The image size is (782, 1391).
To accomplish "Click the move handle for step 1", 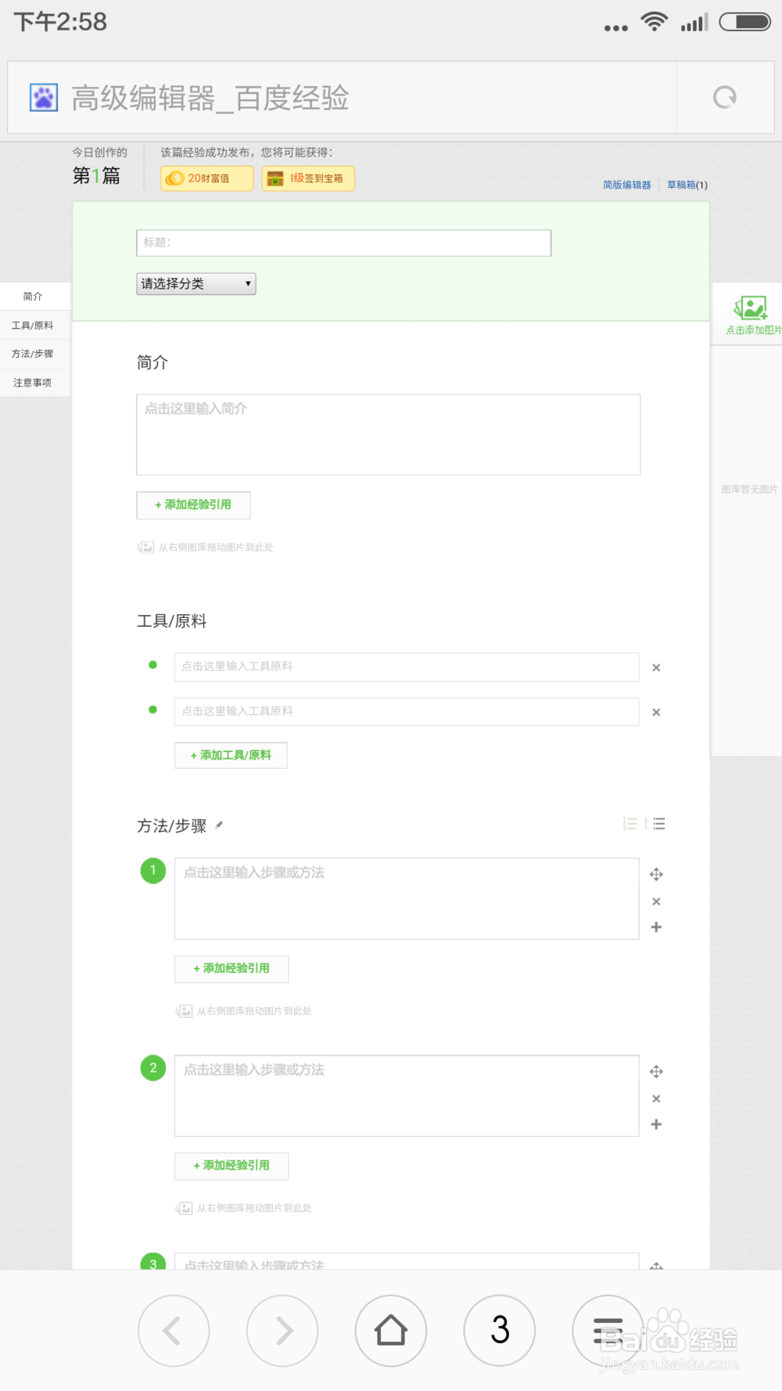I will pyautogui.click(x=656, y=874).
